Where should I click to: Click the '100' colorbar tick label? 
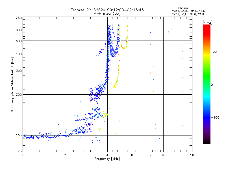coord(214,52)
